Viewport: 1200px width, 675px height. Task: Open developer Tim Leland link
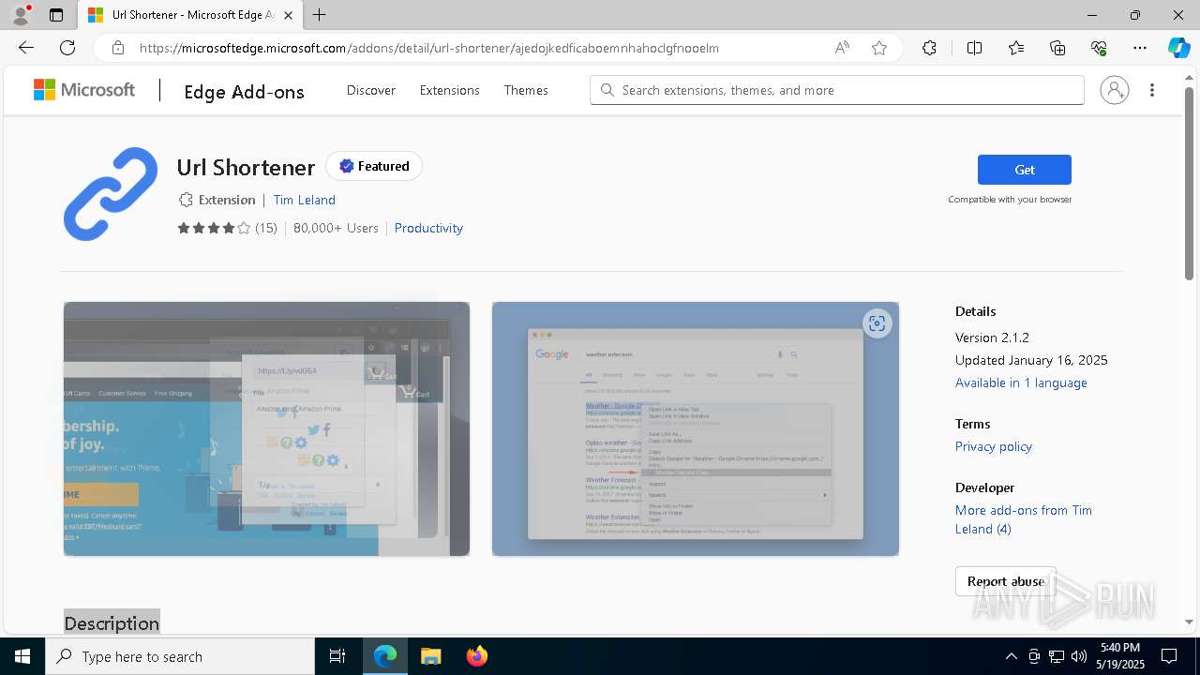pyautogui.click(x=305, y=200)
